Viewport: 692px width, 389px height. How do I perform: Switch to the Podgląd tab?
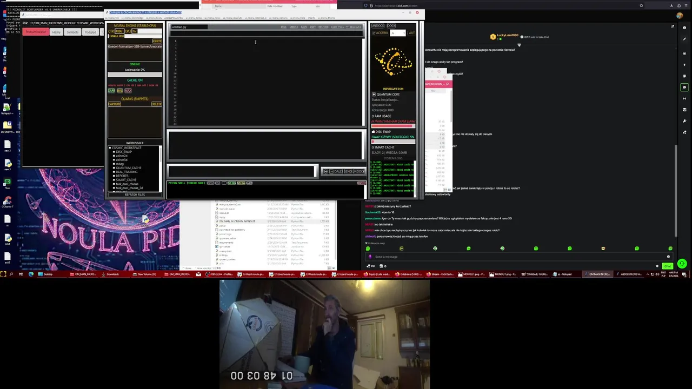coord(90,31)
